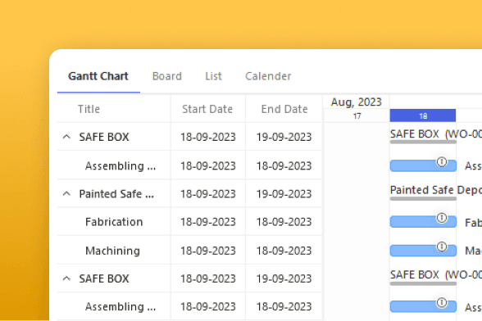Select the Fabrication task row
Screen dimensions: 482x321
[x=189, y=222]
